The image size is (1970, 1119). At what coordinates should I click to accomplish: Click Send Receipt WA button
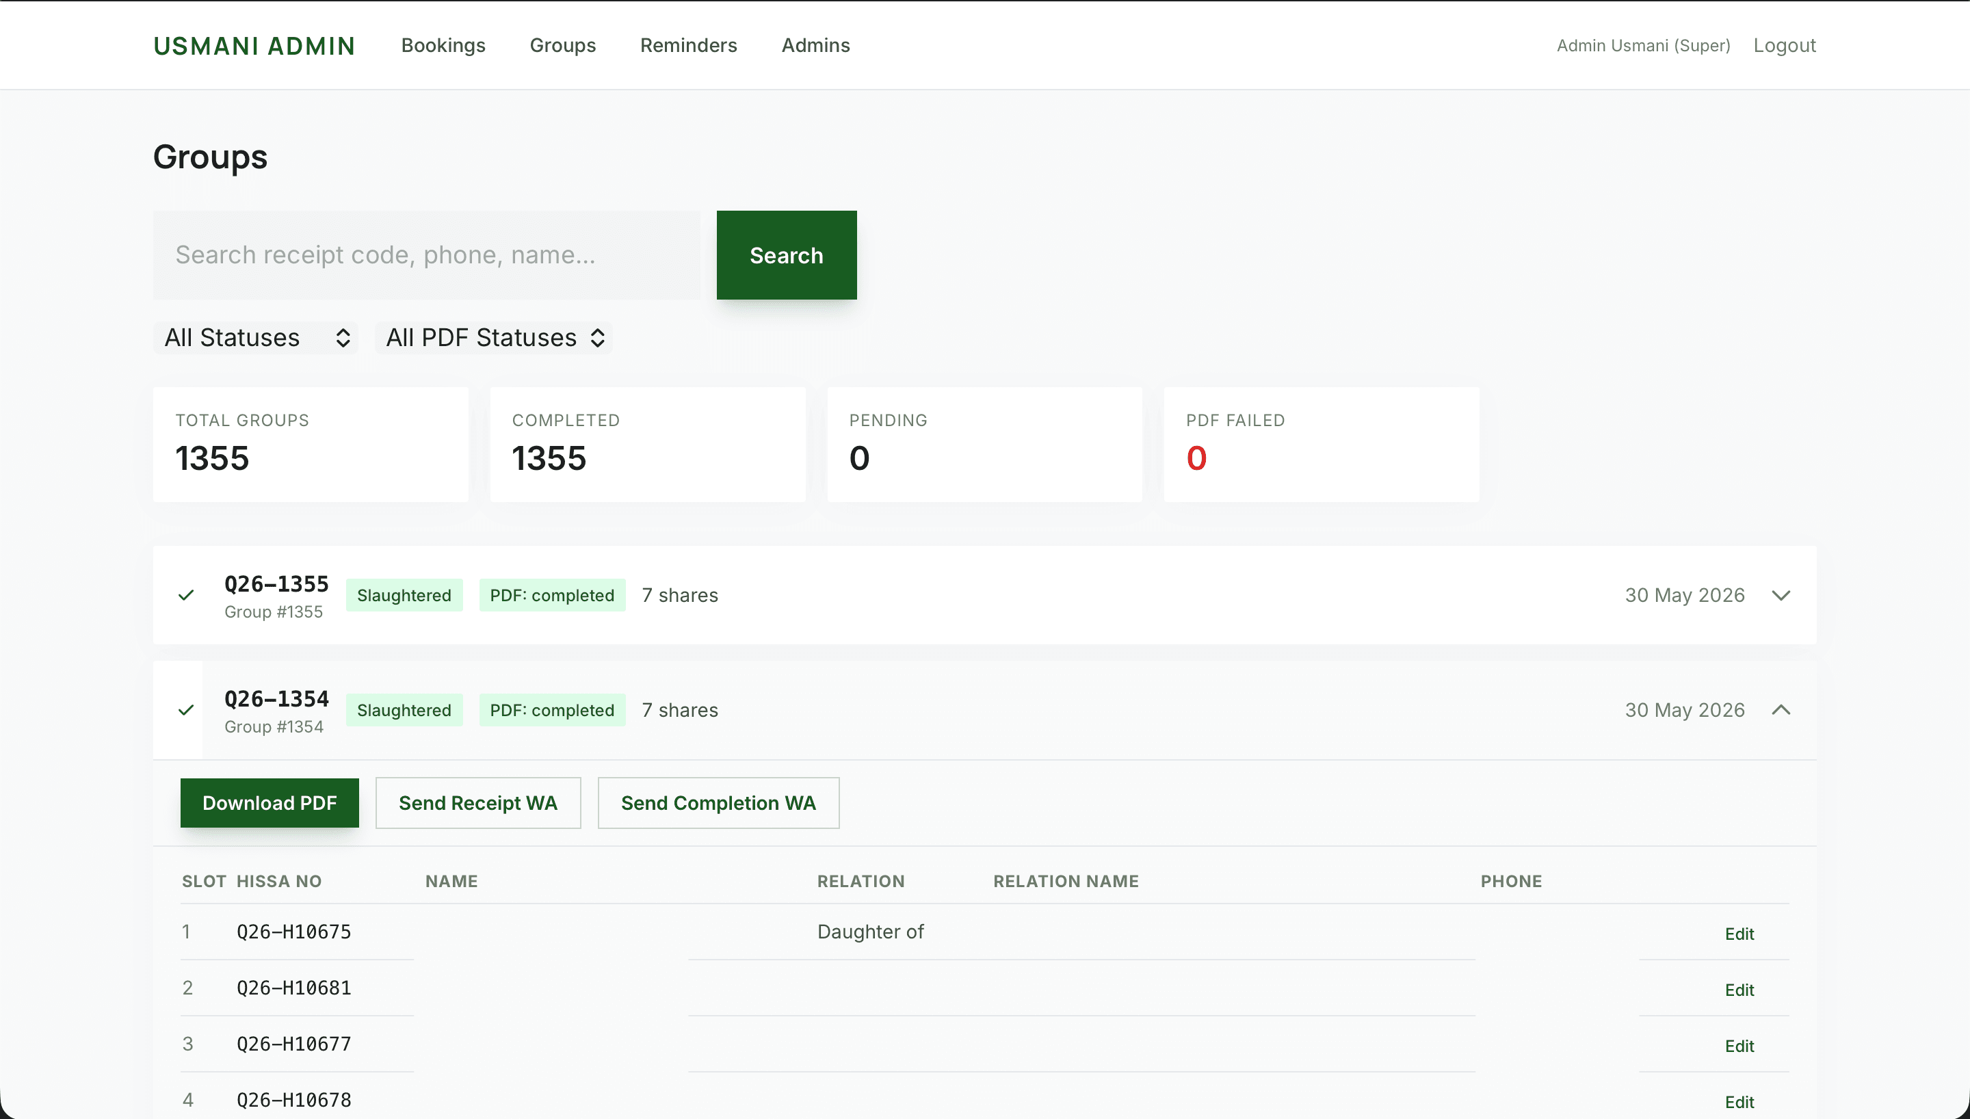(x=478, y=803)
